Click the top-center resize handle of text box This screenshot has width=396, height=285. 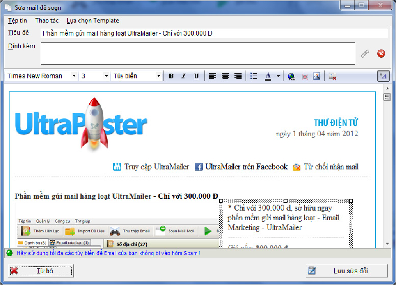(x=286, y=201)
